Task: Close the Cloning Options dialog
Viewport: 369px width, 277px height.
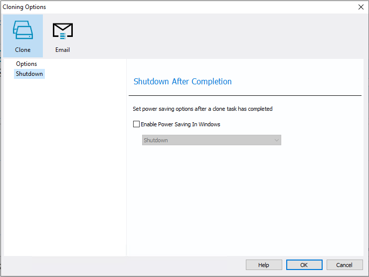Action: point(361,7)
